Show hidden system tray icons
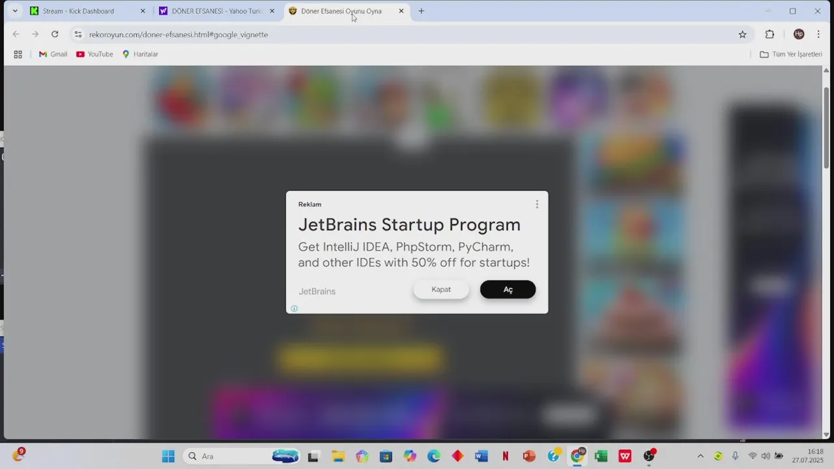 point(700,456)
